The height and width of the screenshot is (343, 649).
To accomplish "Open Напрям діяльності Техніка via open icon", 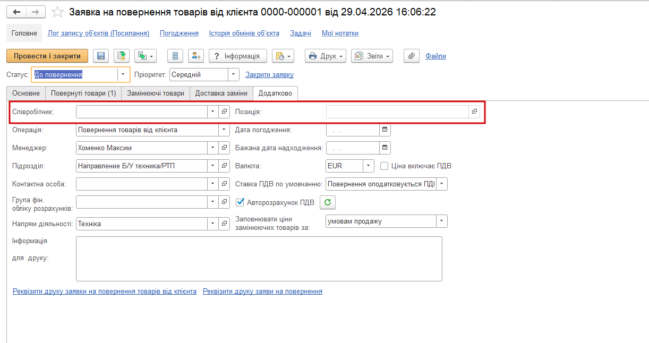I will pyautogui.click(x=224, y=224).
